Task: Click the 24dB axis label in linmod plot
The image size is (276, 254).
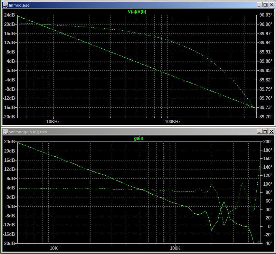Action: pyautogui.click(x=10, y=15)
